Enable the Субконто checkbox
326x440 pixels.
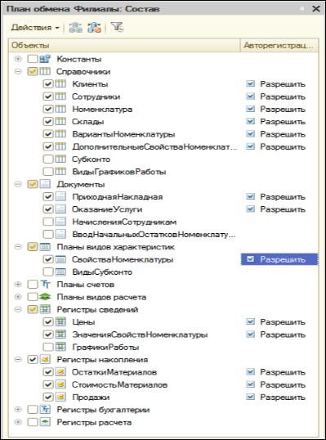[48, 159]
